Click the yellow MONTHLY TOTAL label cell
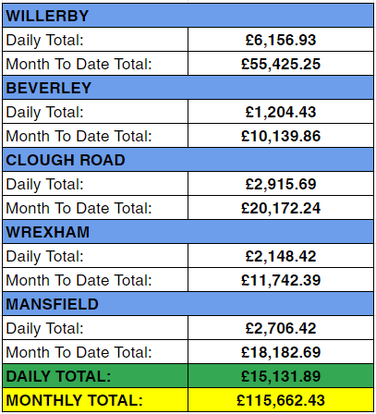Viewport: 376px width, 414px height. coord(95,400)
